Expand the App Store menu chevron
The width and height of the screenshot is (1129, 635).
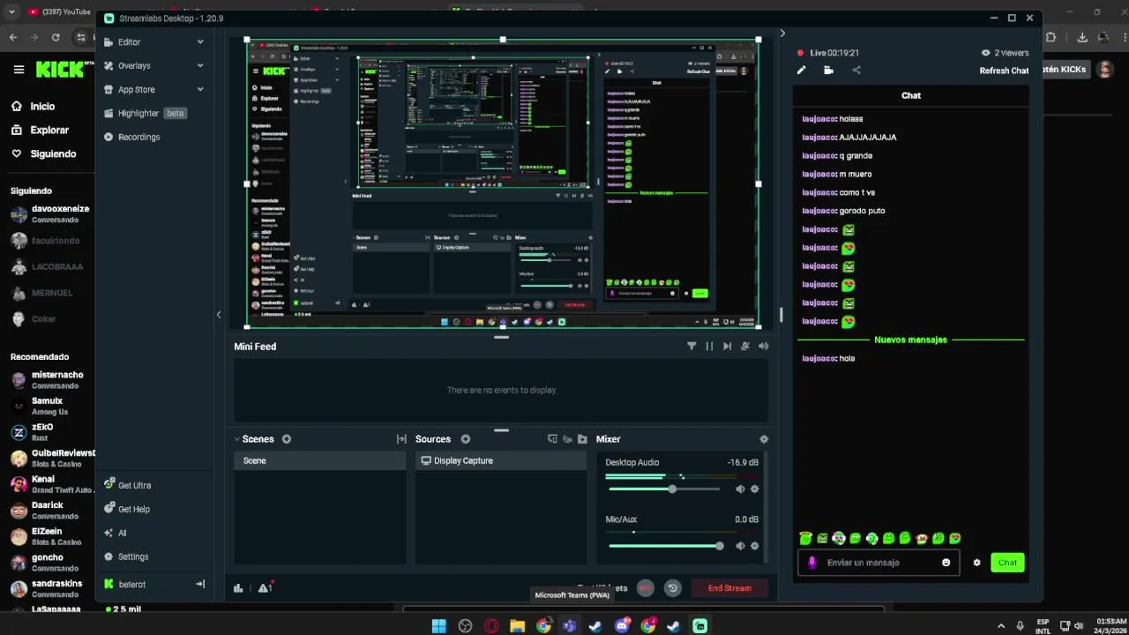tap(200, 90)
